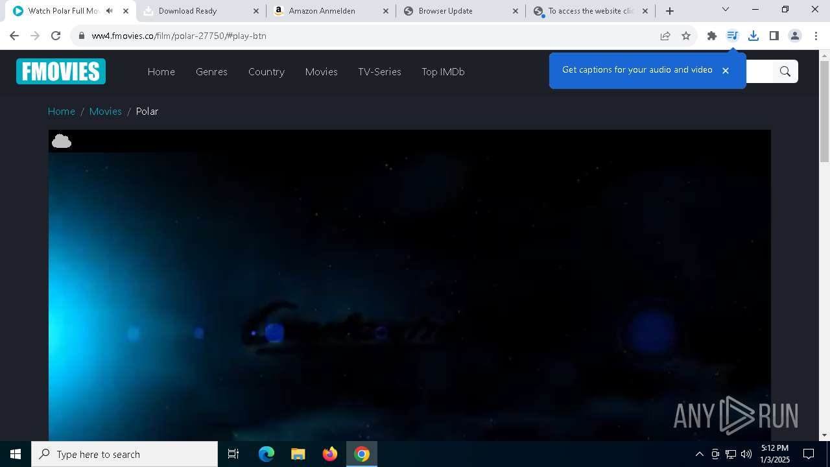This screenshot has width=830, height=467.
Task: Click the Polar breadcrumb text
Action: (x=147, y=112)
